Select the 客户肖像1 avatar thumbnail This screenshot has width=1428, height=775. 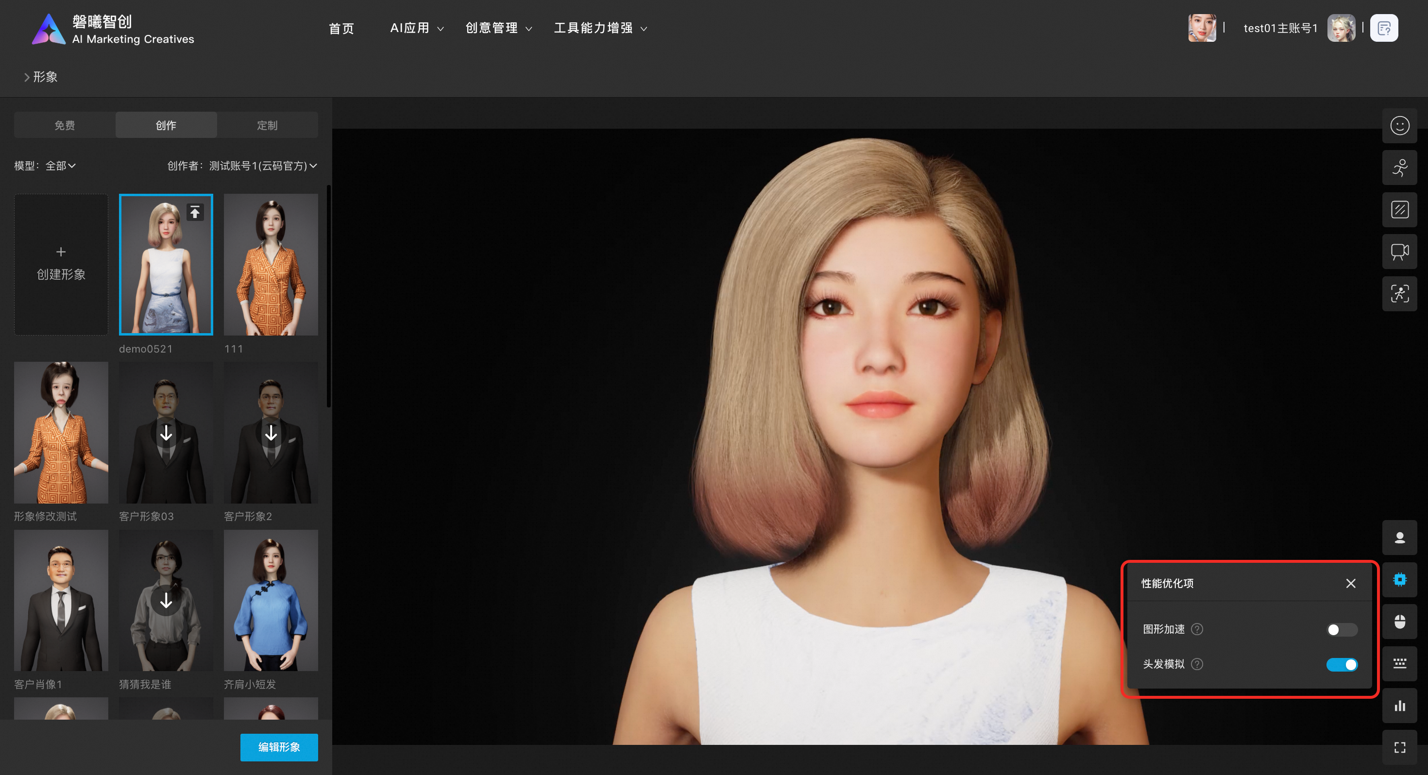click(61, 600)
